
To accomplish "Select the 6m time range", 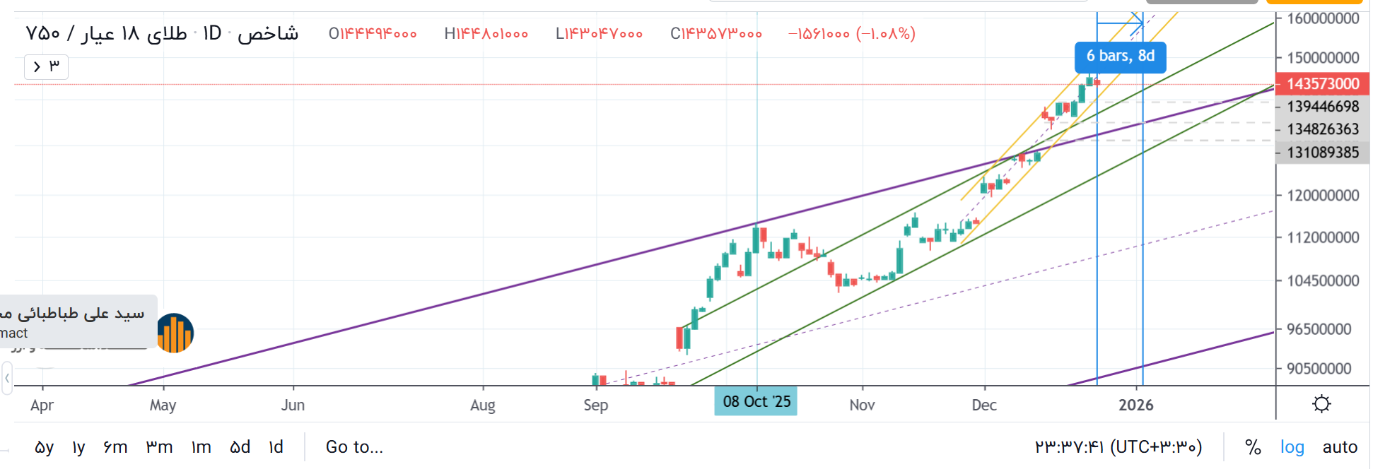I will click(115, 447).
